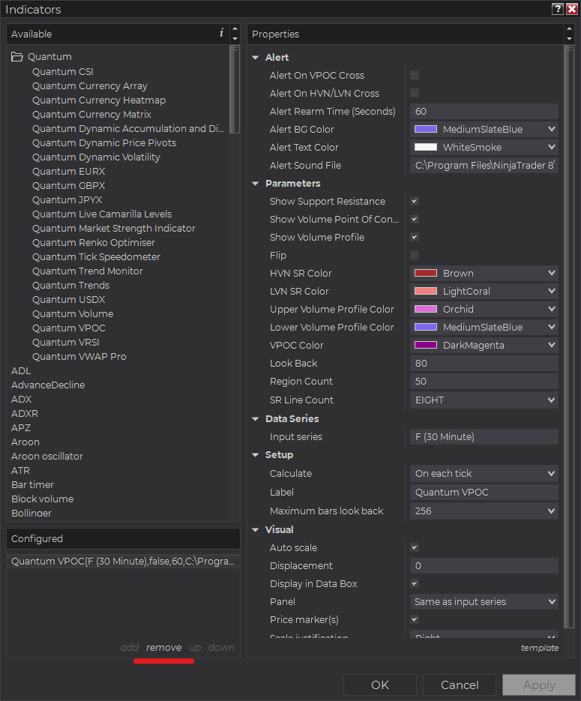Click the Properties panel scrollbar

coord(568,337)
